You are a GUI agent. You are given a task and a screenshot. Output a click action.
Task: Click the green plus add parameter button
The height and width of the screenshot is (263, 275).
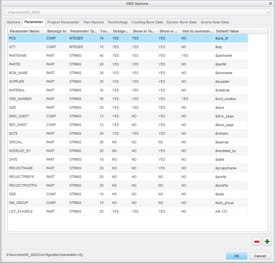tap(267, 241)
